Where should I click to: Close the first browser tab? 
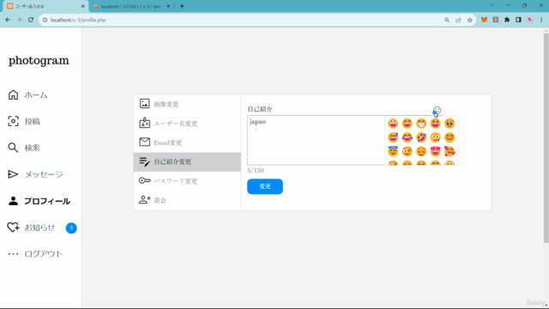point(83,6)
